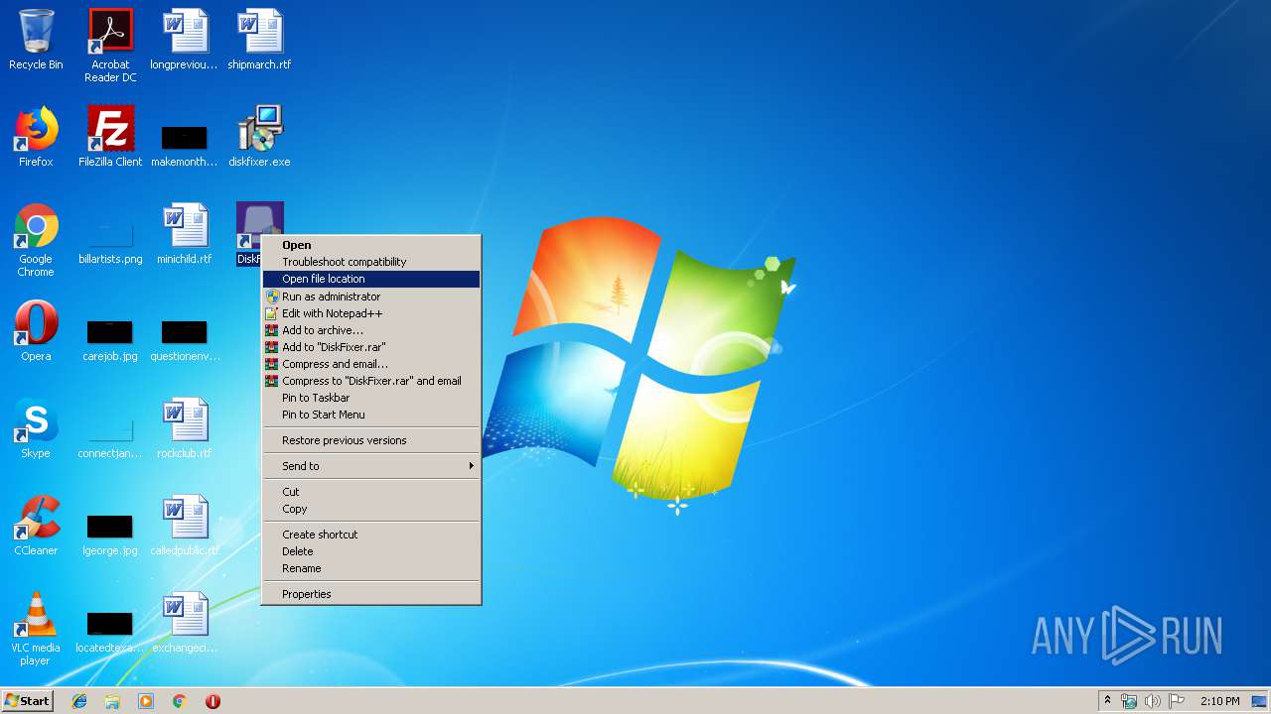Select the exchangeci... document icon
Image resolution: width=1271 pixels, height=714 pixels.
[185, 623]
